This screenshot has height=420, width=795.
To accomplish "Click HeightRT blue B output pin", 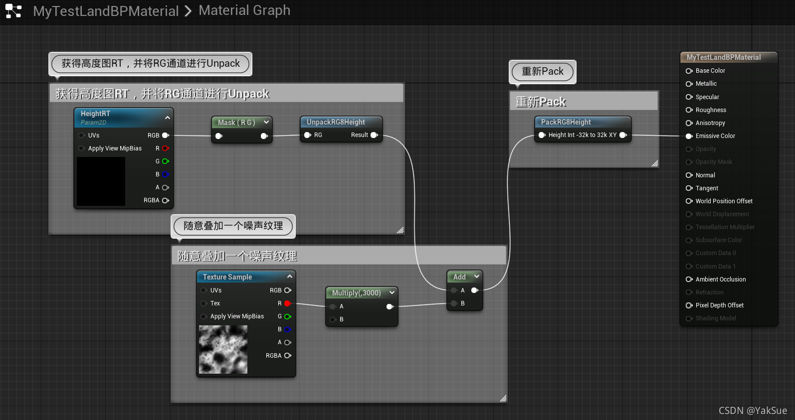I will coord(166,174).
